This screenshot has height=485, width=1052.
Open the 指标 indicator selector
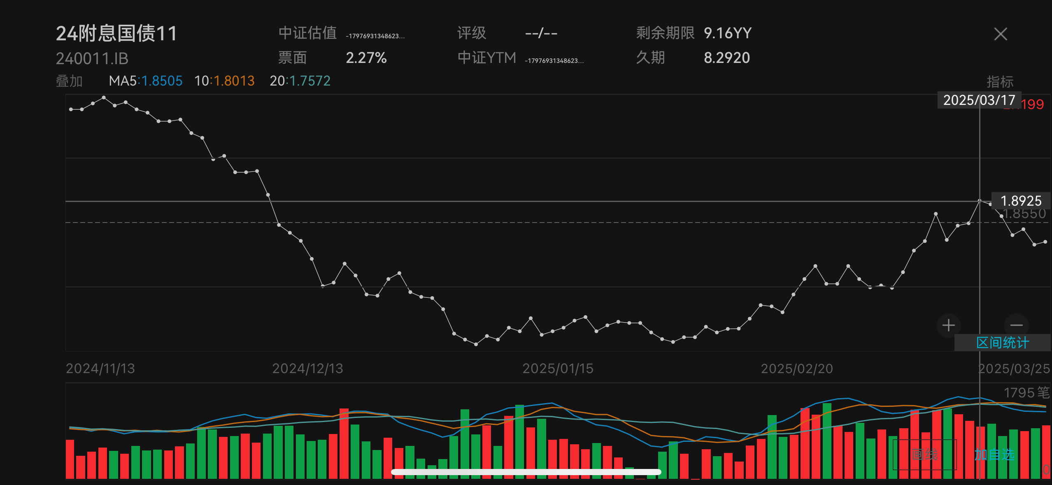1000,81
